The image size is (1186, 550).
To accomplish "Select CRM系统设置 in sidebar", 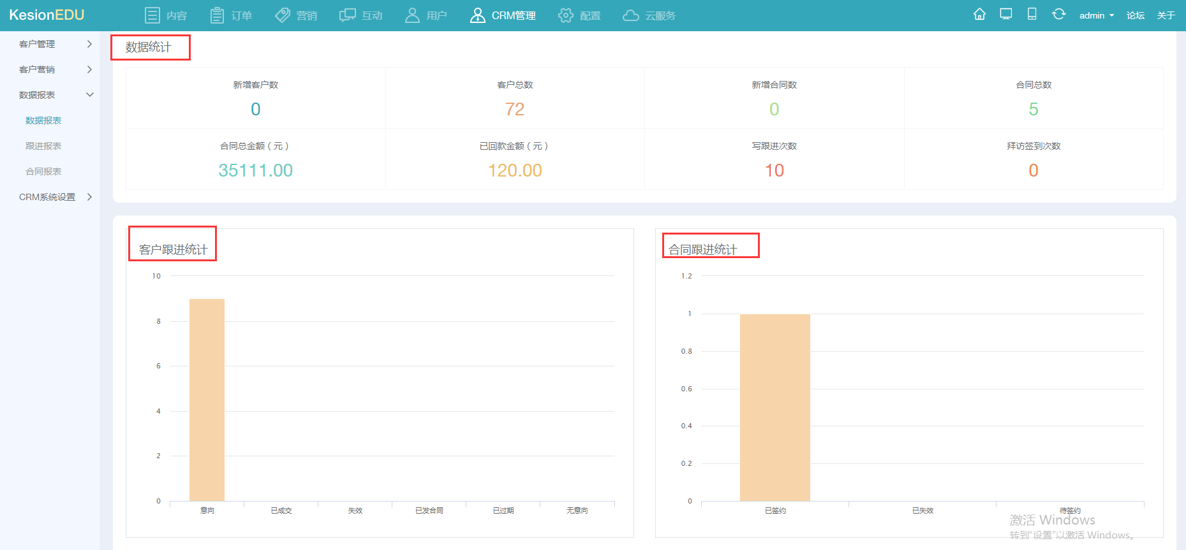I will tap(47, 197).
